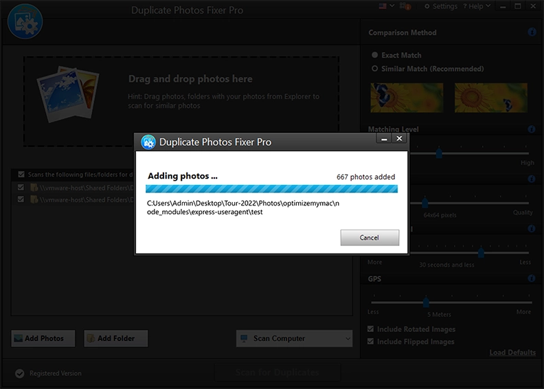Click the right sunflower sample thumbnail
544x389 pixels.
click(x=491, y=98)
